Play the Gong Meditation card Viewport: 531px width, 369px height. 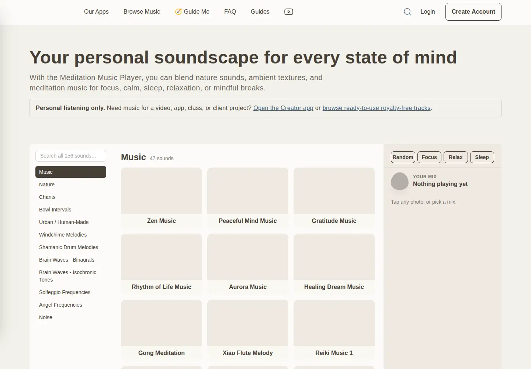point(162,330)
